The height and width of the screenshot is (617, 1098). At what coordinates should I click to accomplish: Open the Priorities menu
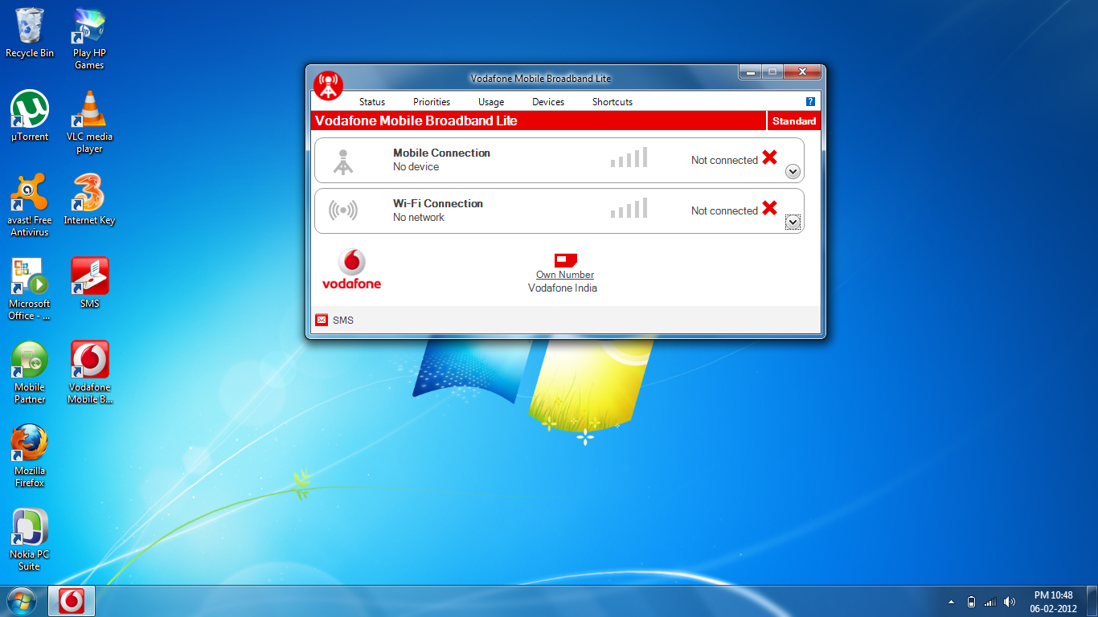(x=432, y=102)
